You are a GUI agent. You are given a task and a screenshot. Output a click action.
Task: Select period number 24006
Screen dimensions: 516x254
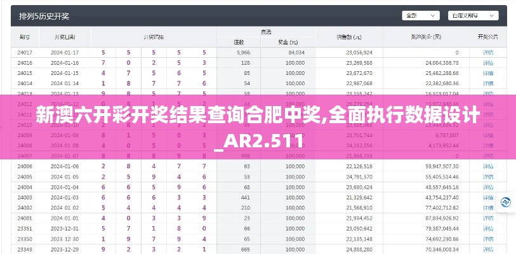25,167
